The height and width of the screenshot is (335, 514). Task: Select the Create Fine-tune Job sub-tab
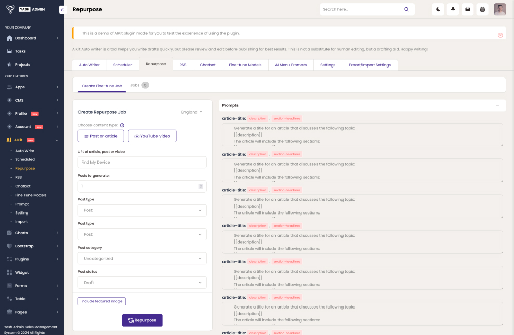pyautogui.click(x=102, y=86)
